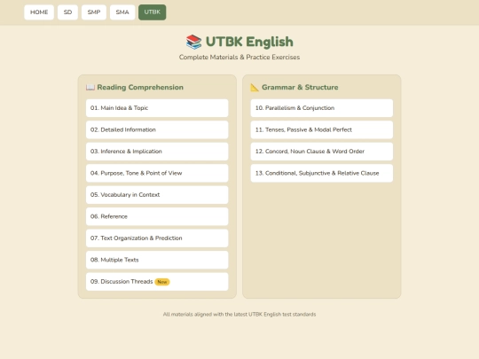
Task: Select 11. Tenses, Passive & Modal Perfect
Action: [x=322, y=129]
